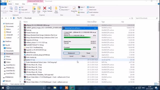Select This PC in navigation pane
Viewport: 160px width, 90px height.
point(7,45)
